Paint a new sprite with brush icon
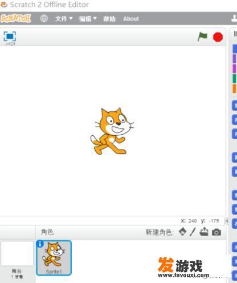 pyautogui.click(x=193, y=232)
